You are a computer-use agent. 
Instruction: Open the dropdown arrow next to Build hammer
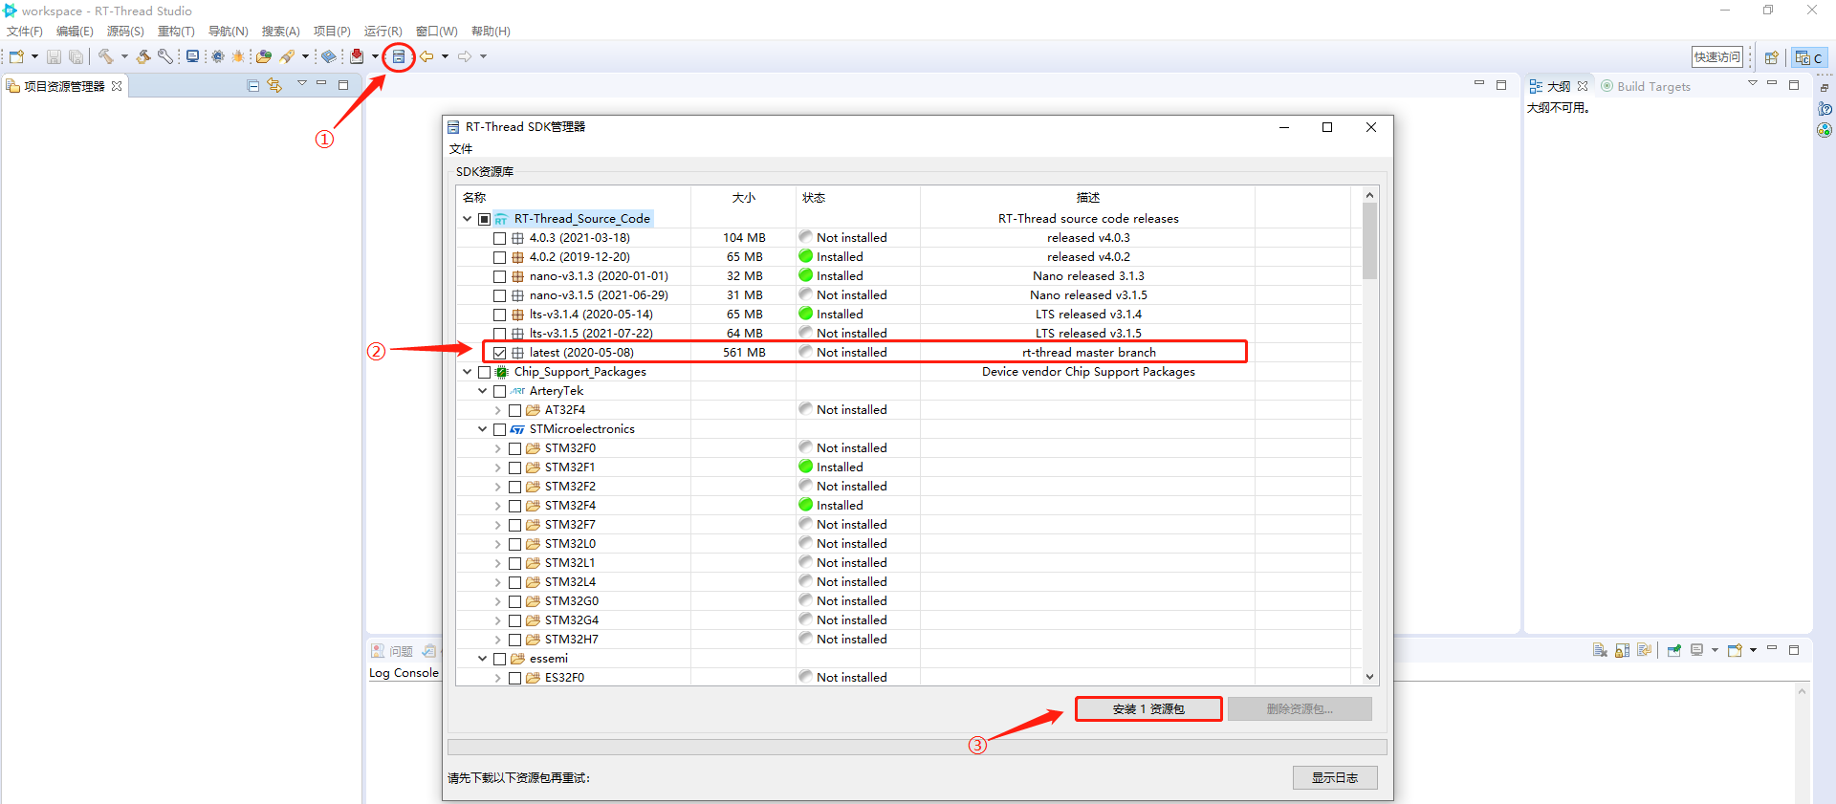point(124,57)
